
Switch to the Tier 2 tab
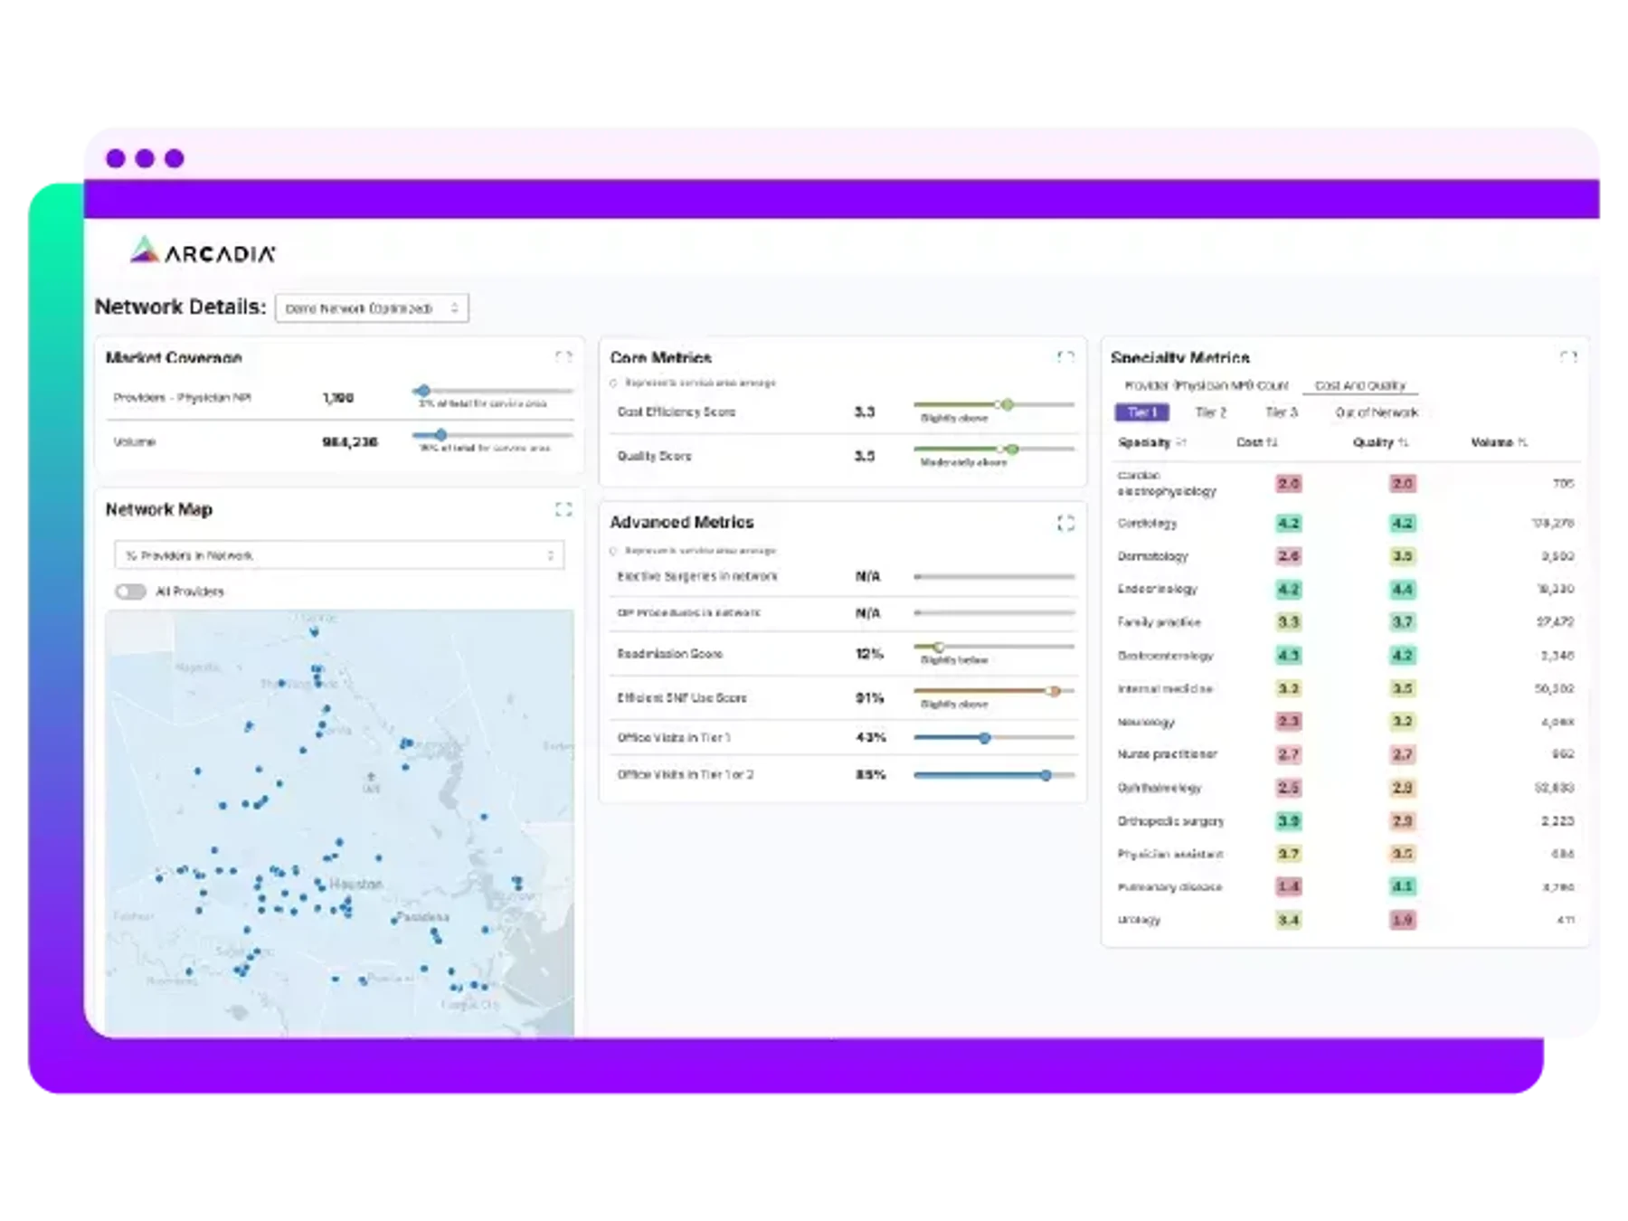tap(1210, 412)
